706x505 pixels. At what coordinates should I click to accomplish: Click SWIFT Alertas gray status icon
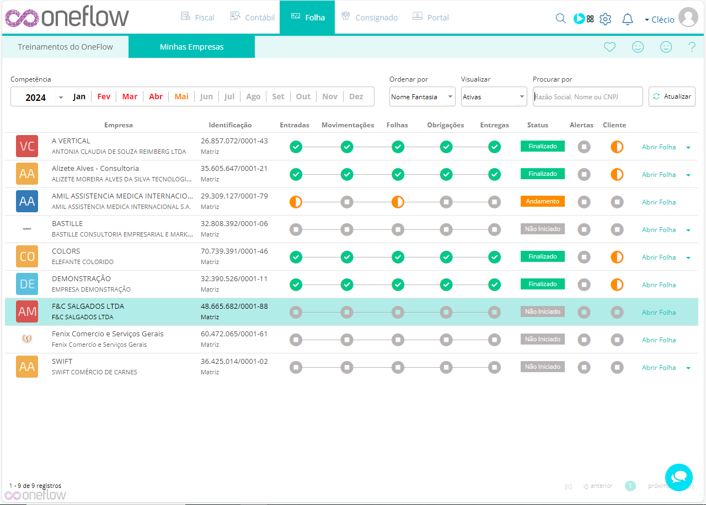[x=584, y=367]
